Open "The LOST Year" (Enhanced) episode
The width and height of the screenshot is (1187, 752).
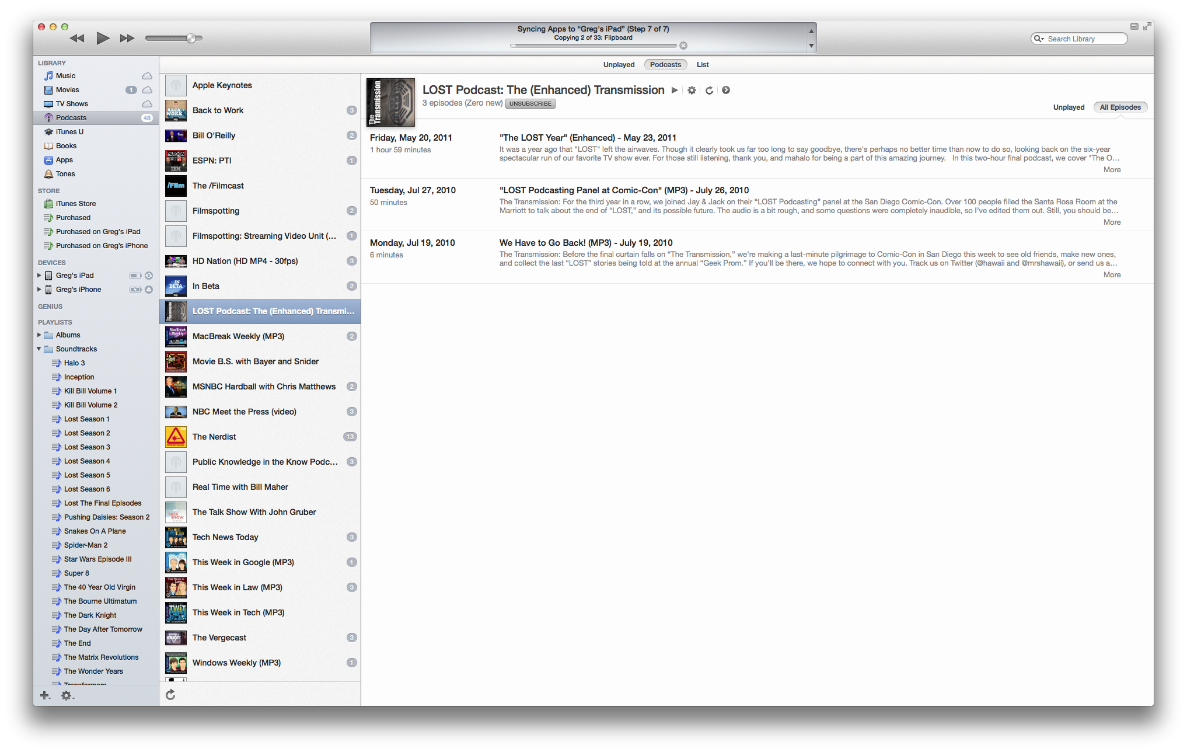(x=588, y=138)
